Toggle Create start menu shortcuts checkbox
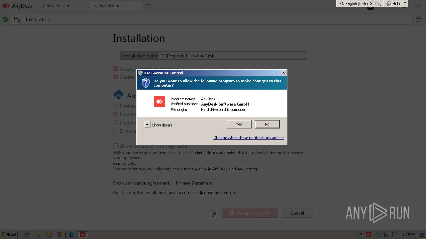 coord(115,69)
